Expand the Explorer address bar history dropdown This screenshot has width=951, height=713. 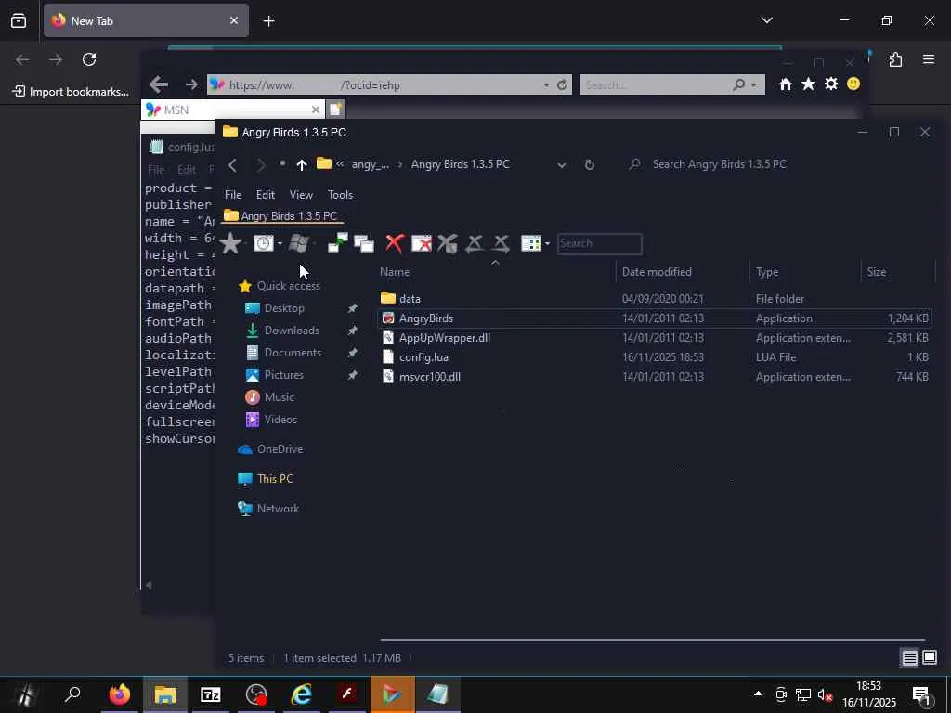(x=562, y=165)
